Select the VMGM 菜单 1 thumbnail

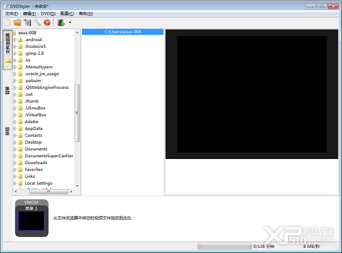31,218
